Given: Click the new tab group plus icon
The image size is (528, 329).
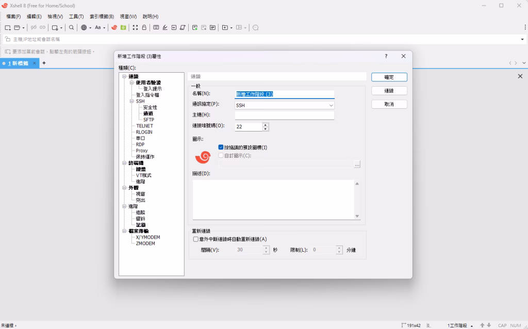Looking at the screenshot, I should pos(225,28).
